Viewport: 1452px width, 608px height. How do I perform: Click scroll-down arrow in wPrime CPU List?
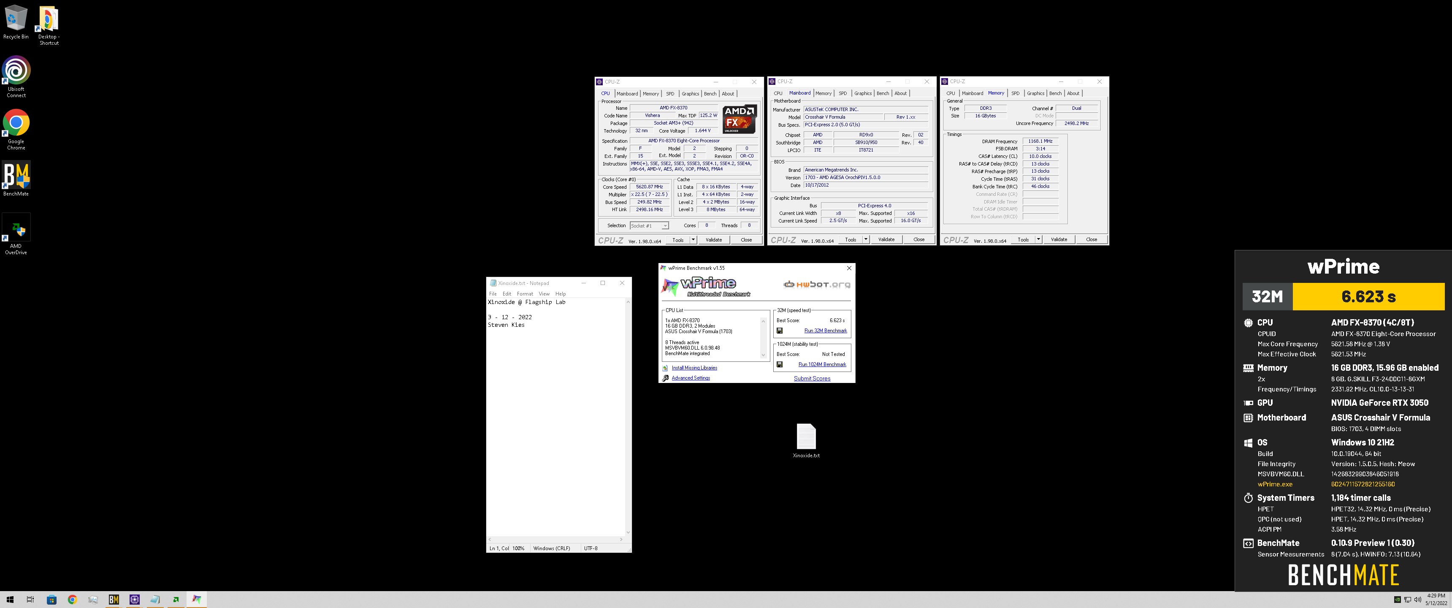coord(764,355)
